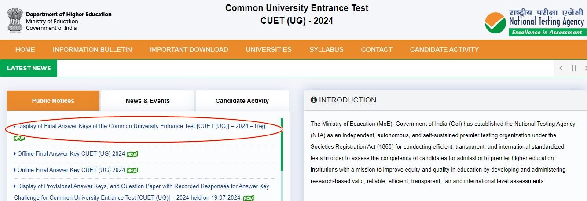Image resolution: width=587 pixels, height=201 pixels.
Task: Click the info icon beside INTRODUCTION
Action: coord(314,100)
